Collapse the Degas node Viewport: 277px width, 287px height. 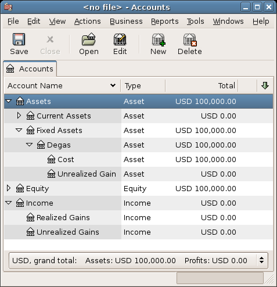30,145
